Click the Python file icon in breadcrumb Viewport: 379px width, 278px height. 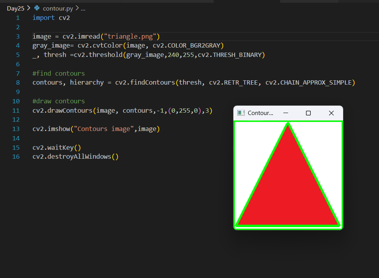point(37,8)
